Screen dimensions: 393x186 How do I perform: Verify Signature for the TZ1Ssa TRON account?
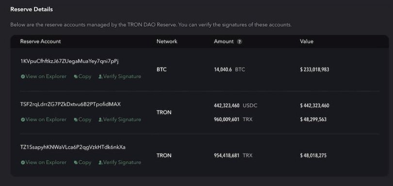click(119, 162)
